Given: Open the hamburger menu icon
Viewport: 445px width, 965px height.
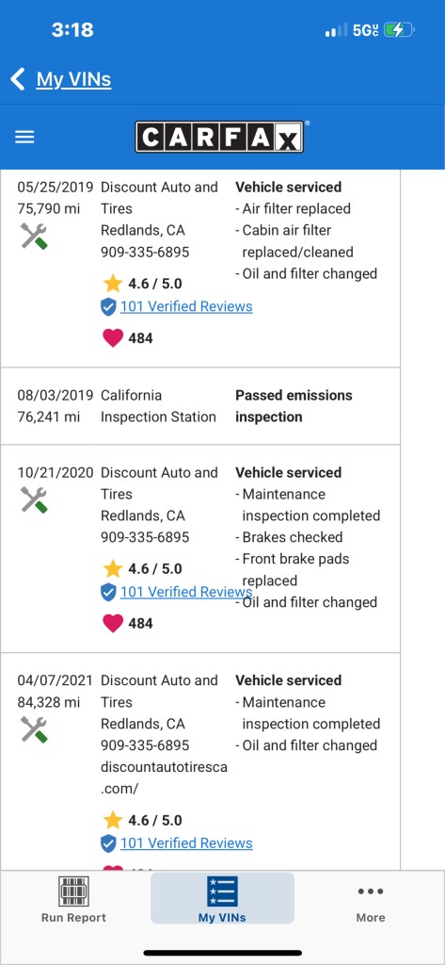Looking at the screenshot, I should pos(24,137).
